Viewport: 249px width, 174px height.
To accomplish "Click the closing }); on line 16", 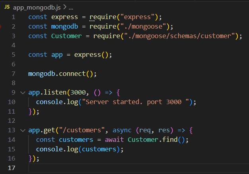I will coord(34,159).
